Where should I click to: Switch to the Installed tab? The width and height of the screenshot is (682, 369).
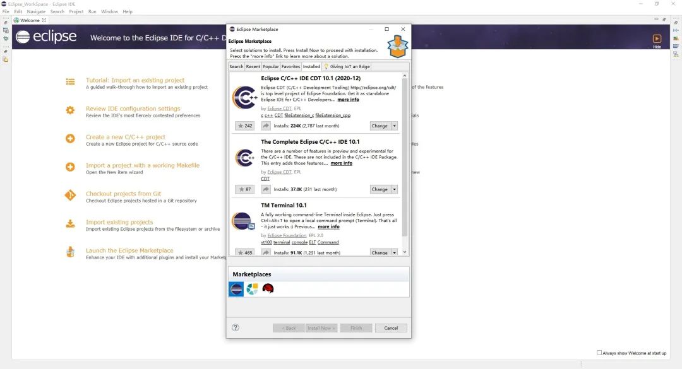(x=311, y=66)
